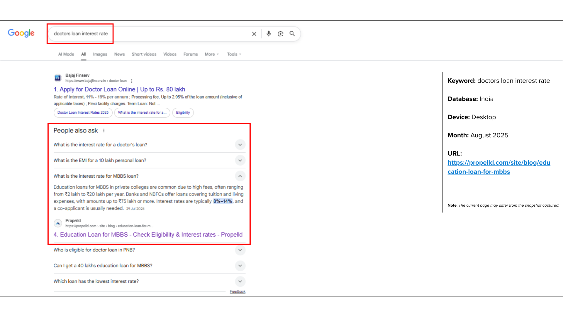Open Google Lens image search icon
Screen dimensions: 563x317
click(281, 34)
